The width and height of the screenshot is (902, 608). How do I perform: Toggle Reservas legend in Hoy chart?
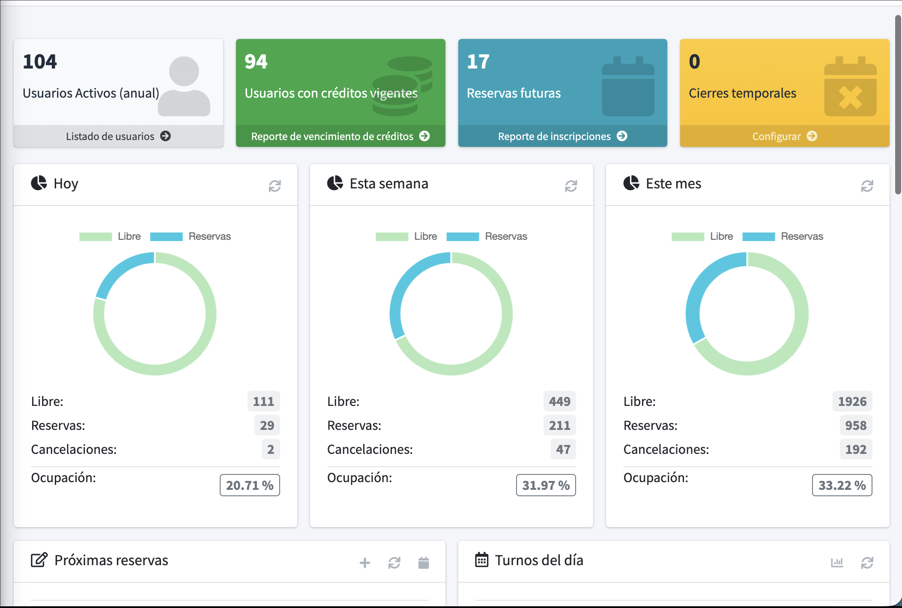pos(191,236)
